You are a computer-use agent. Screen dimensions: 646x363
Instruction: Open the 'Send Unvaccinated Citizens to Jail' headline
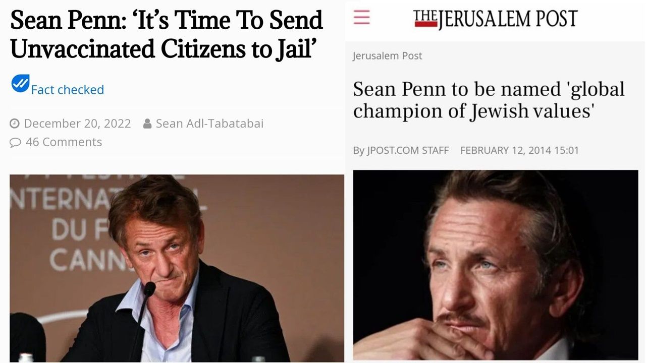point(167,34)
